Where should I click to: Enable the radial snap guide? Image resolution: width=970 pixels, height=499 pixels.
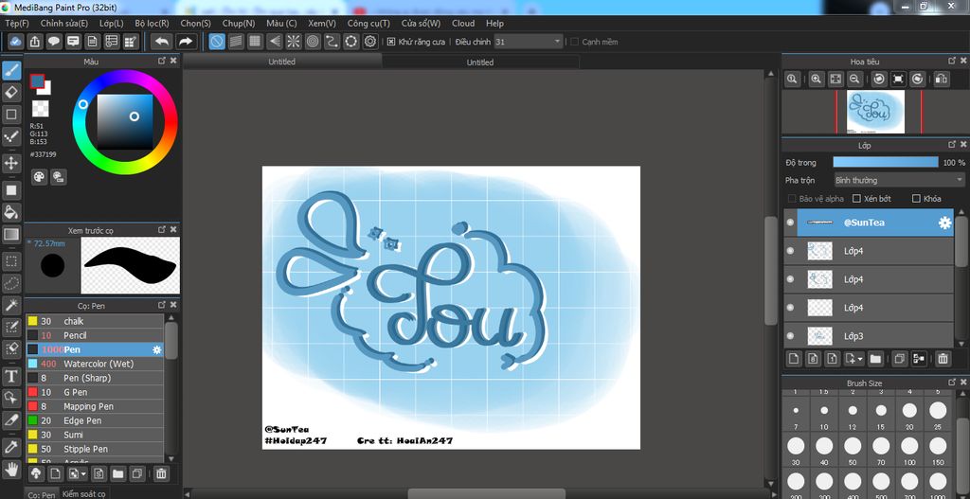(294, 42)
